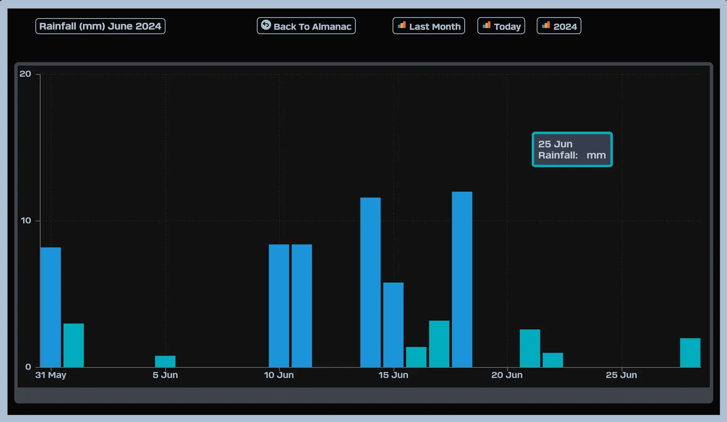Click the blue bar directly above 10 Jun
The height and width of the screenshot is (422, 727).
[x=279, y=306]
